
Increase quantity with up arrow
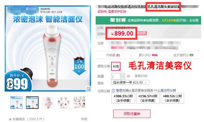point(123,75)
